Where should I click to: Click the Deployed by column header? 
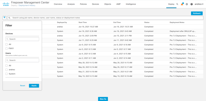[x=62, y=22]
